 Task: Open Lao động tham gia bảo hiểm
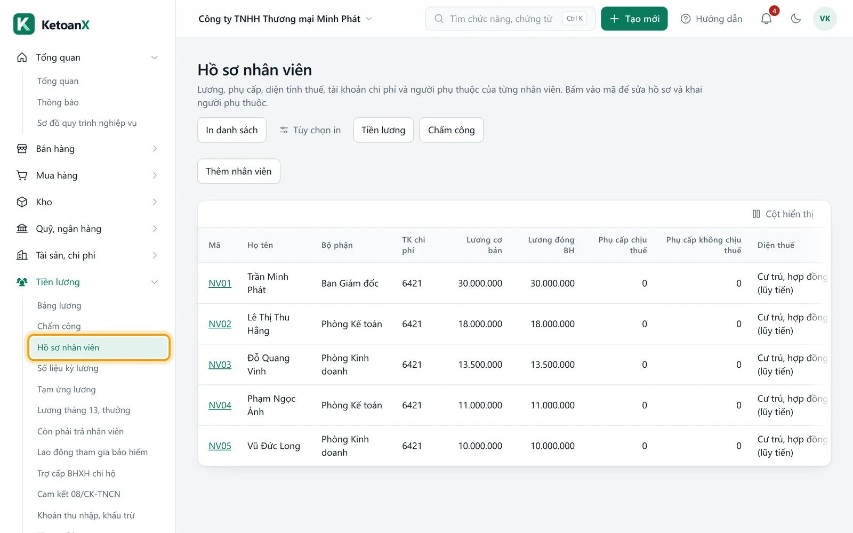coord(92,453)
